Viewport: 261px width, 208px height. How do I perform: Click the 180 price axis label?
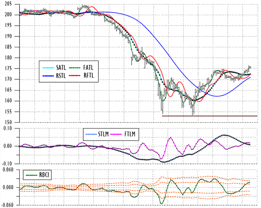pos(8,58)
